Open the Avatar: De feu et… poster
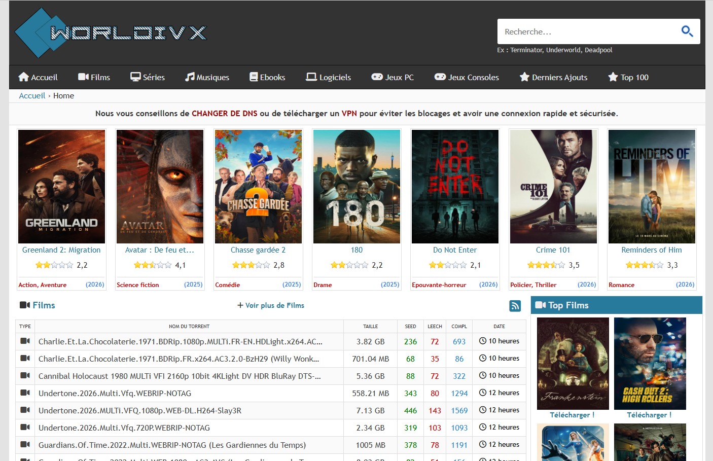 click(x=160, y=187)
